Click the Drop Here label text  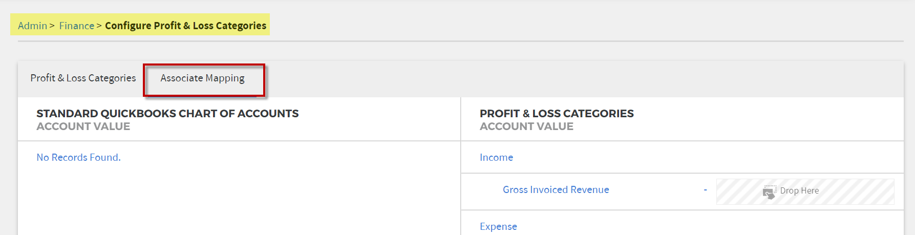click(799, 190)
